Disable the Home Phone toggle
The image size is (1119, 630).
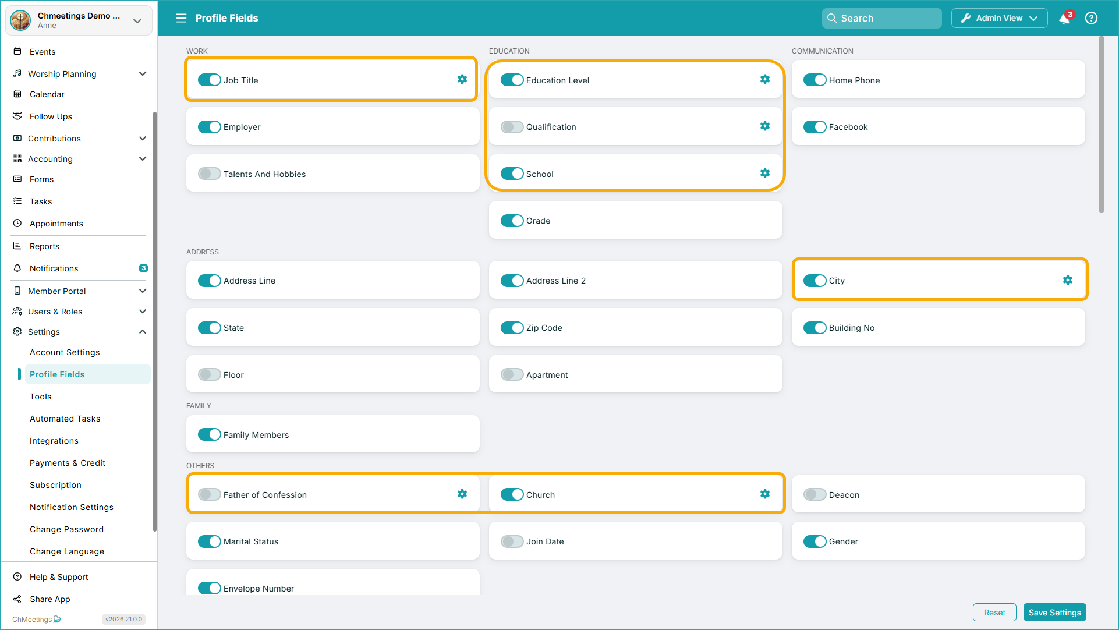coord(815,80)
